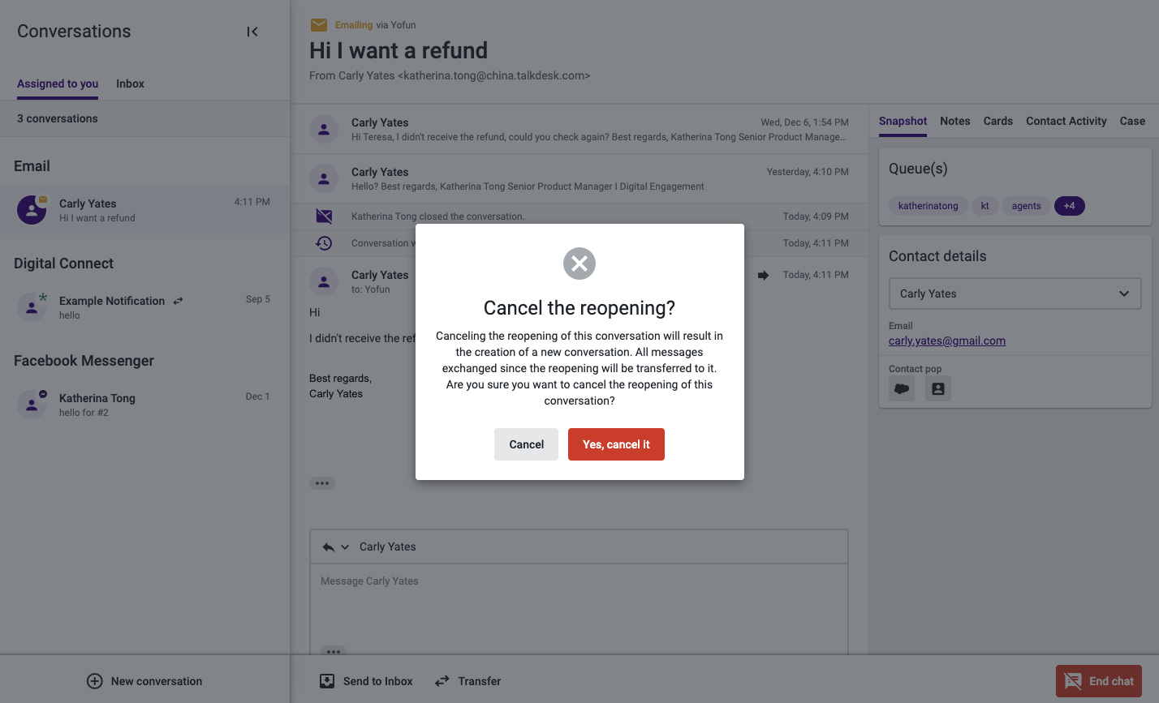Click the Cancel button in dialog
The width and height of the screenshot is (1159, 703).
[526, 444]
